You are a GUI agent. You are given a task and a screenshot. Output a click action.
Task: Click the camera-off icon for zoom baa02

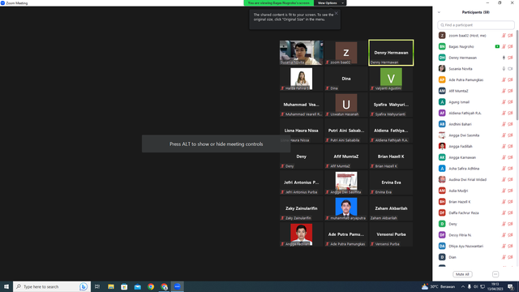[510, 36]
